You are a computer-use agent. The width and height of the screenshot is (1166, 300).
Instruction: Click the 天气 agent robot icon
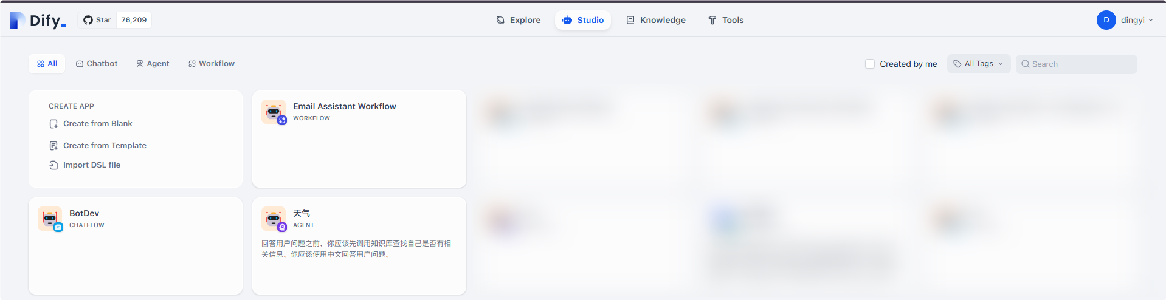click(273, 219)
